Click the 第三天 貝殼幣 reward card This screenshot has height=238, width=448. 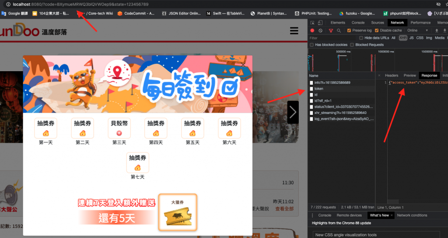119,128
